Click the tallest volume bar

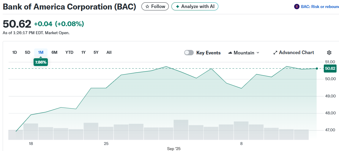coord(181,130)
